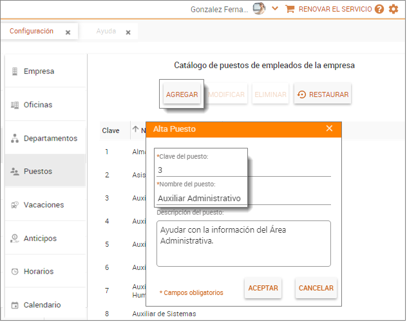Click the help question mark icon
This screenshot has width=407, height=322.
click(379, 9)
